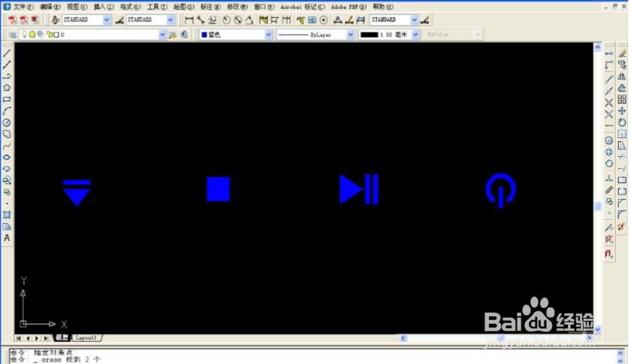Click the Aligned dimension icon

click(x=201, y=20)
